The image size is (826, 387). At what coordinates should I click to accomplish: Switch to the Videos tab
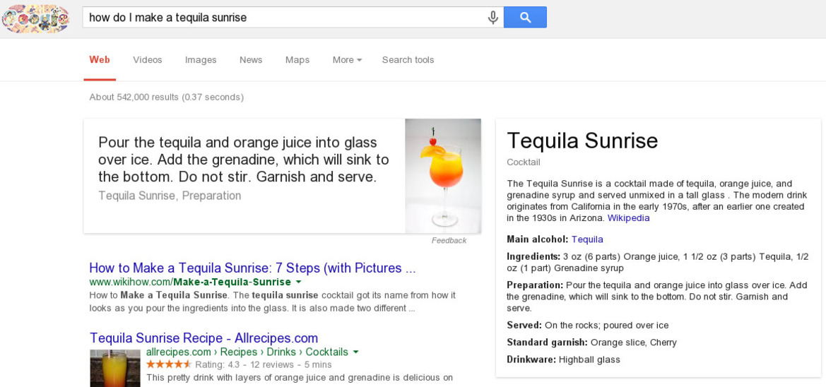click(148, 59)
